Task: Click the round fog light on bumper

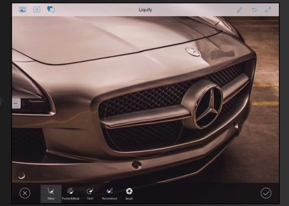Action: (x=137, y=165)
